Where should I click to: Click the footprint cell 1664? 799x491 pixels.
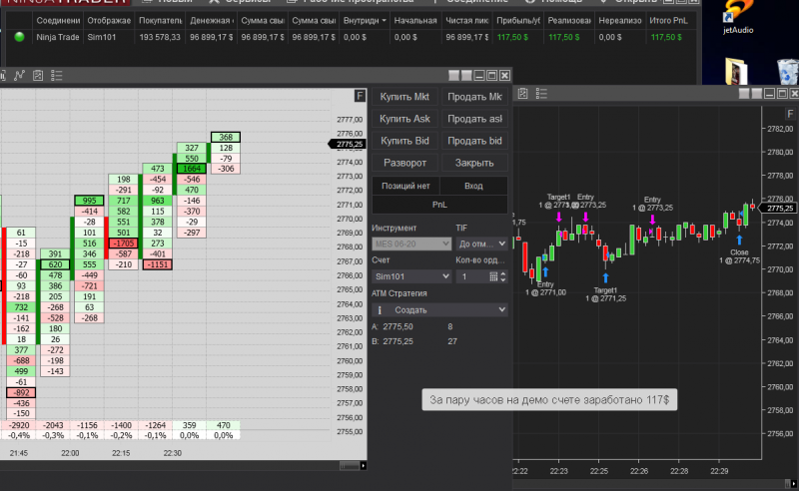coord(192,169)
